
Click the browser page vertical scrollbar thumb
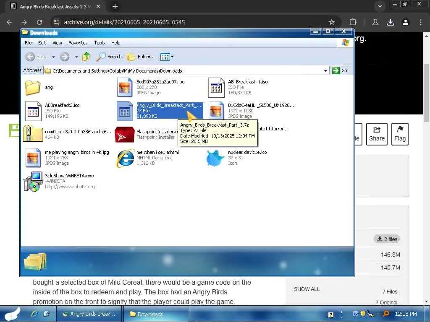point(426,93)
